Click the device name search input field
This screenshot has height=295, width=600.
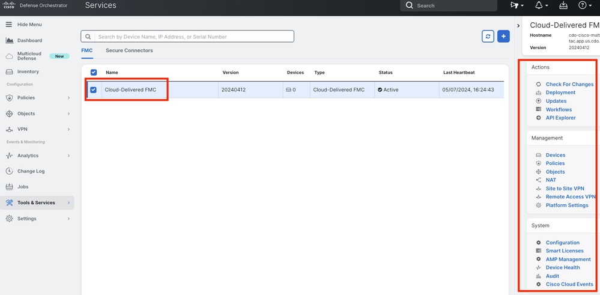tap(194, 37)
